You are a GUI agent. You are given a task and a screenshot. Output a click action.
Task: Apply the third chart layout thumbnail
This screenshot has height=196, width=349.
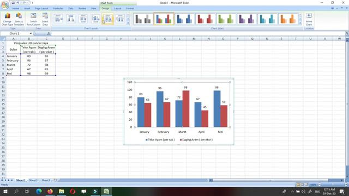pos(83,19)
